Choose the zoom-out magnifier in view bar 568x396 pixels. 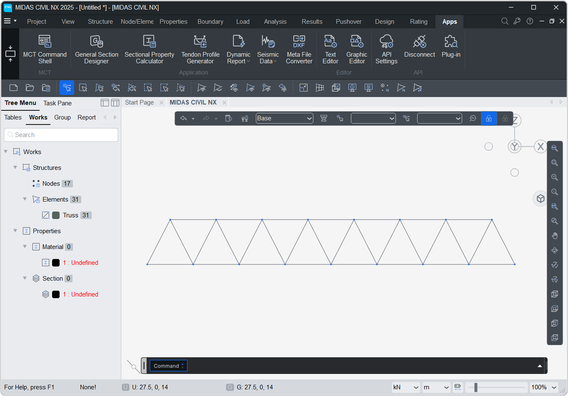(555, 192)
